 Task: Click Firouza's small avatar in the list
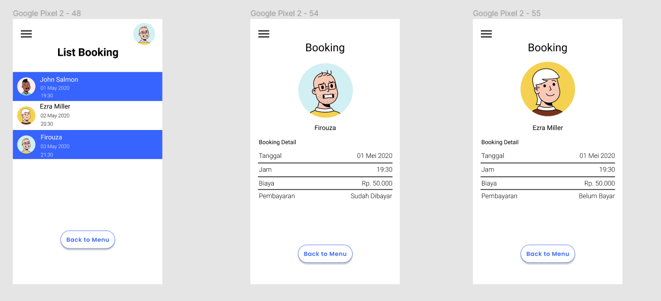[x=26, y=144]
